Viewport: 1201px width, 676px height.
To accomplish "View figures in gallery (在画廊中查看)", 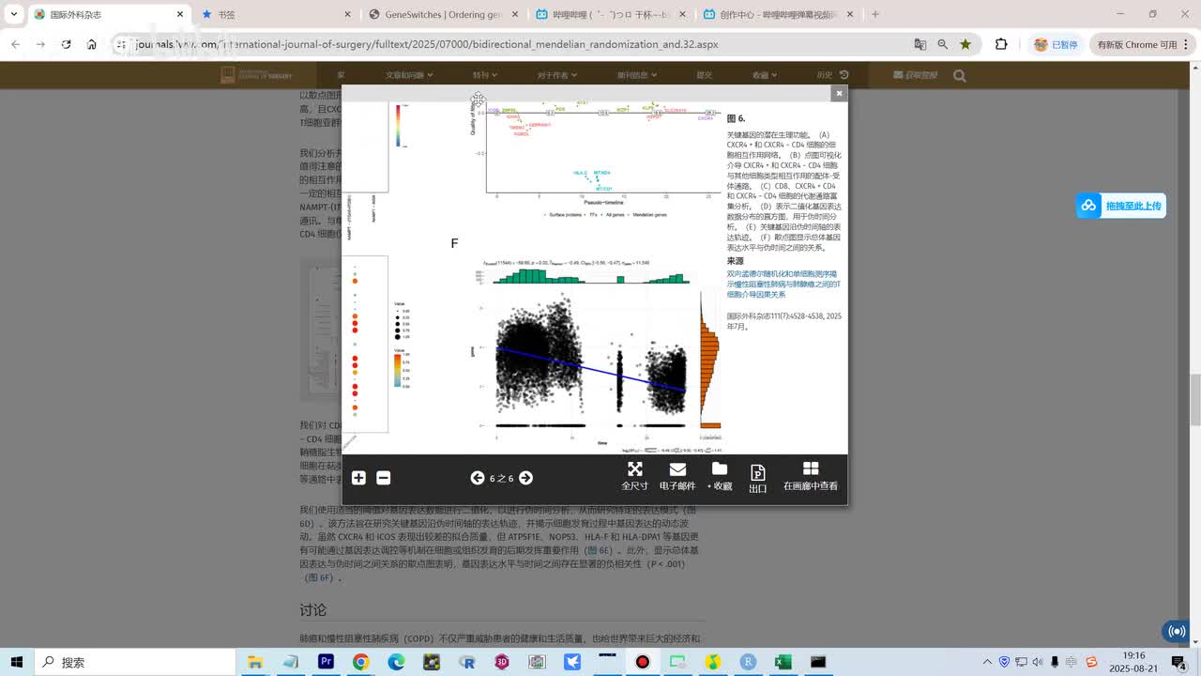I will coord(811,476).
